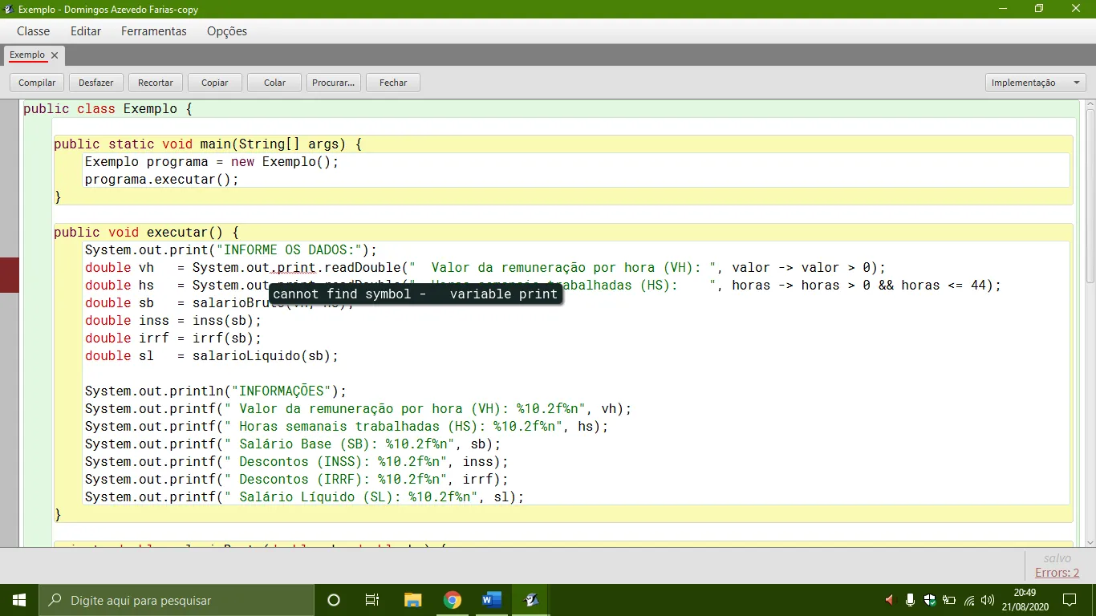
Task: Click the Errors: 2 link
Action: (x=1057, y=573)
